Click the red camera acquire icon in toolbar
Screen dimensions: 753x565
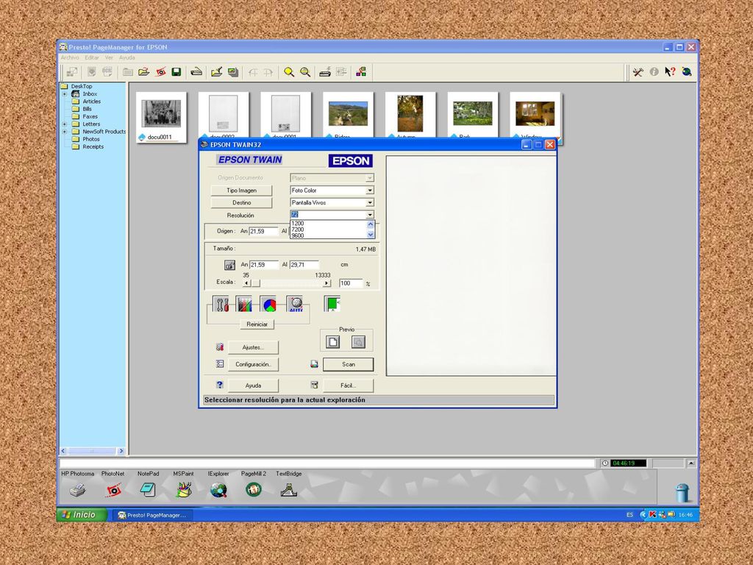pos(161,72)
